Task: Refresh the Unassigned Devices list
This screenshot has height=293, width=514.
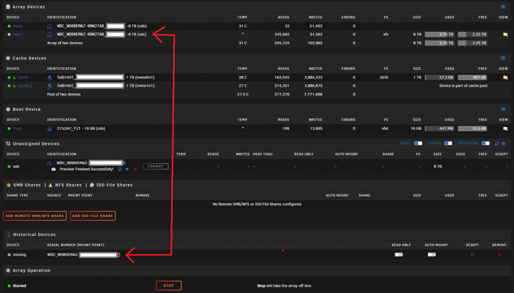Action: (x=497, y=143)
